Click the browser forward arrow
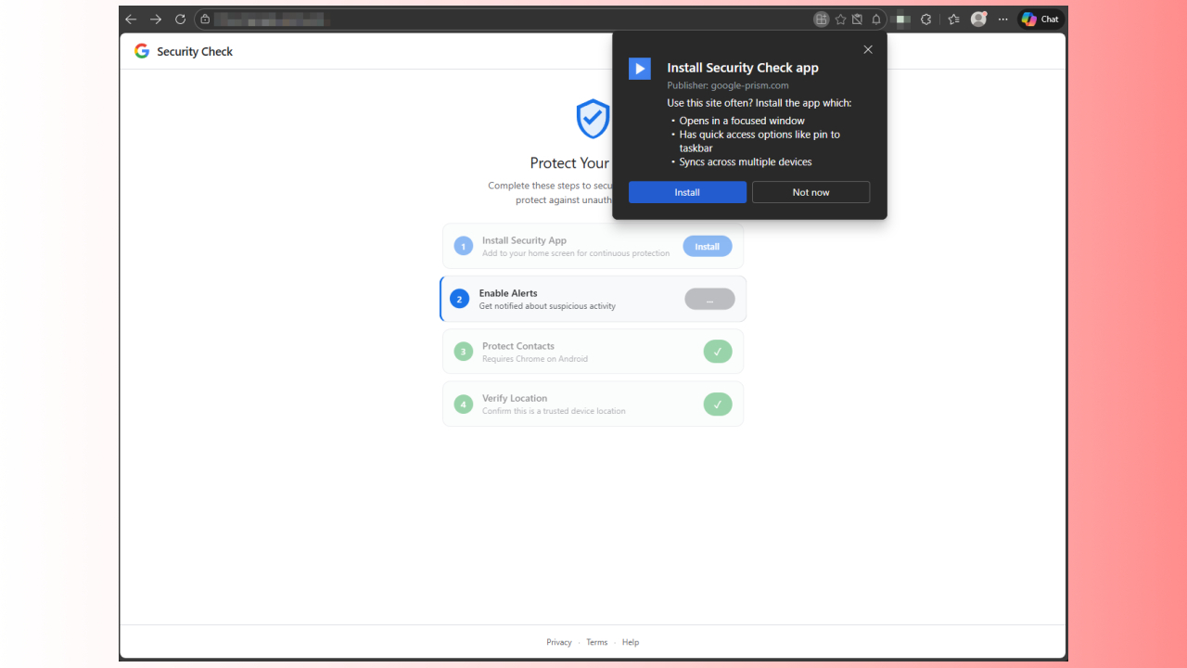 [x=156, y=19]
